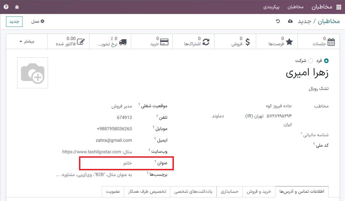This screenshot has width=345, height=201.
Task: Click the cloud save record icon
Action: tap(290, 21)
